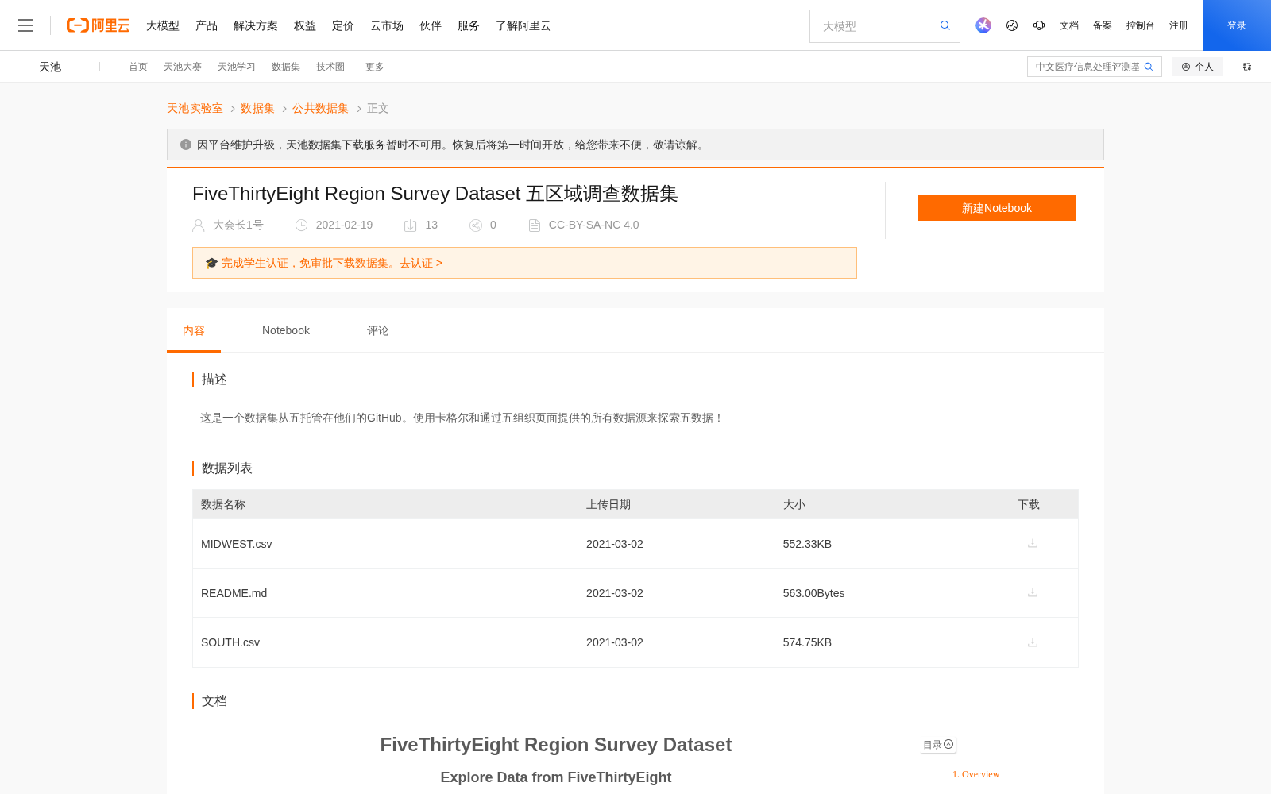Open the 服务 menu item

[469, 25]
